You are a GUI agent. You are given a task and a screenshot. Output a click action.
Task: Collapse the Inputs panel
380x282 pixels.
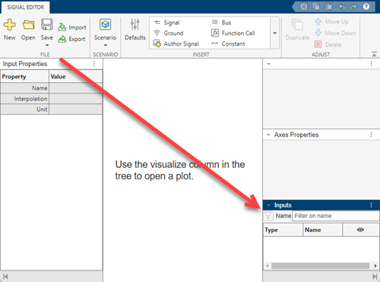pos(268,205)
